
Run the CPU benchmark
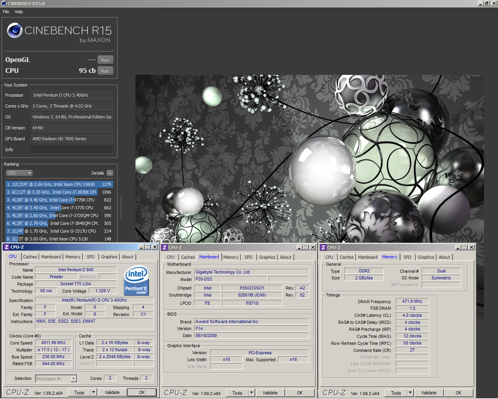pos(105,71)
